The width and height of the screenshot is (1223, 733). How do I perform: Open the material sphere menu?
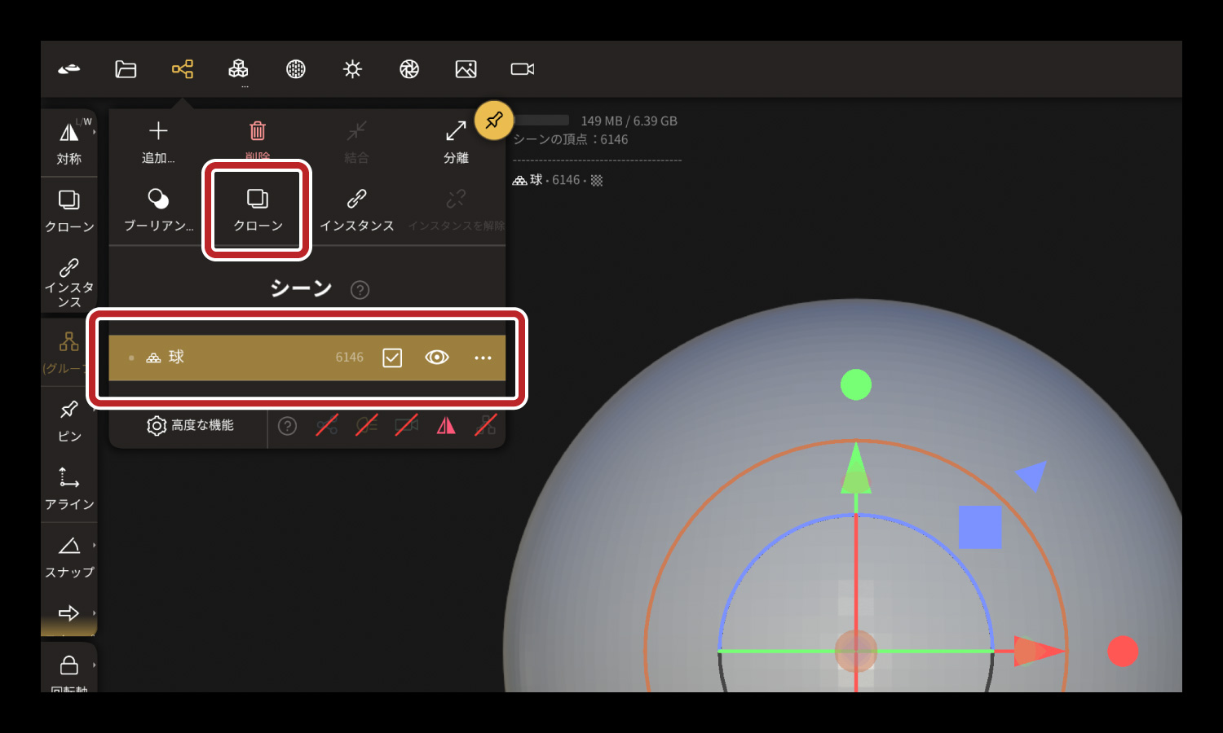[x=296, y=69]
